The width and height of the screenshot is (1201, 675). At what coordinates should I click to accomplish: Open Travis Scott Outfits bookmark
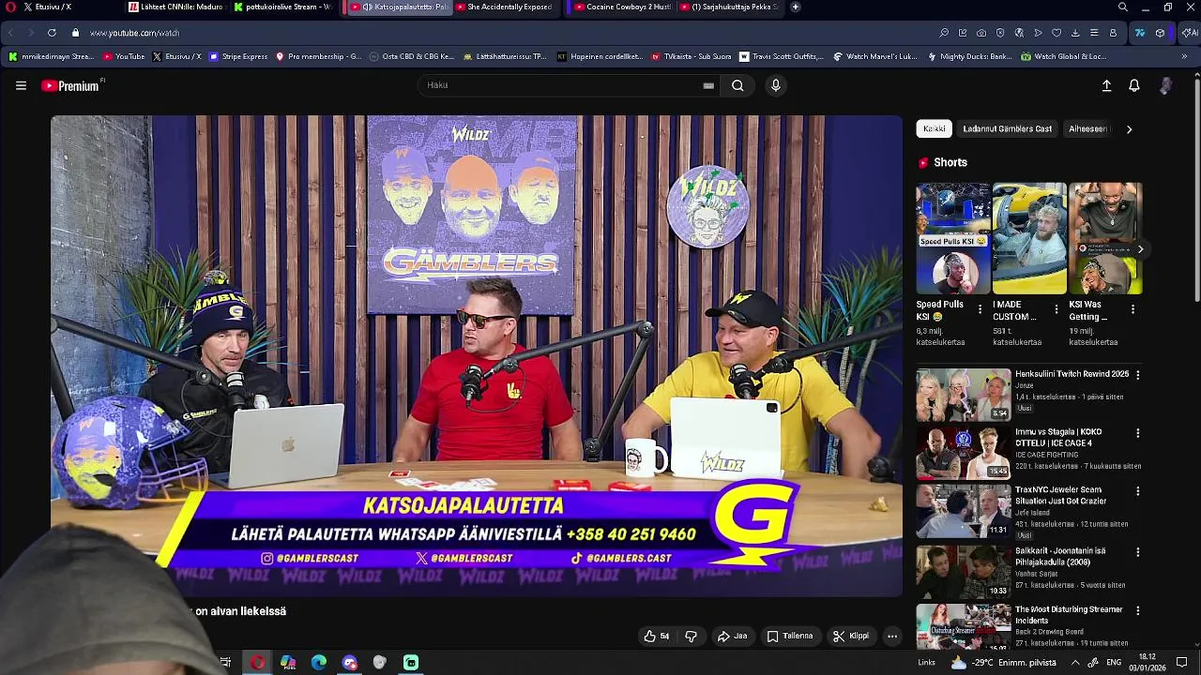782,56
